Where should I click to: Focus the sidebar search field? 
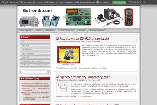[34, 72]
